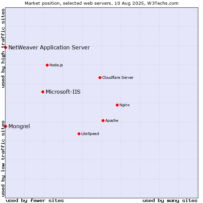Click the Nginx red marker
This screenshot has width=203, height=203.
pyautogui.click(x=117, y=105)
